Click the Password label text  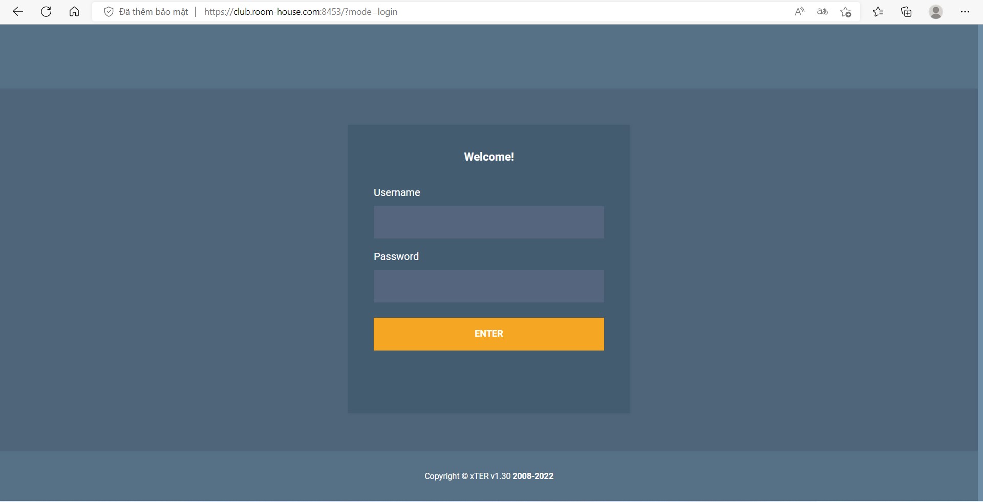pos(396,256)
